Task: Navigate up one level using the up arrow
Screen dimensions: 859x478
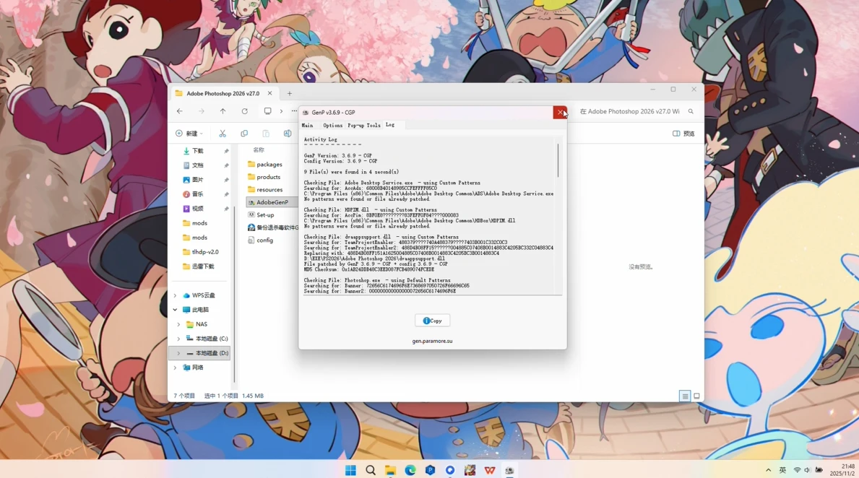Action: point(223,111)
